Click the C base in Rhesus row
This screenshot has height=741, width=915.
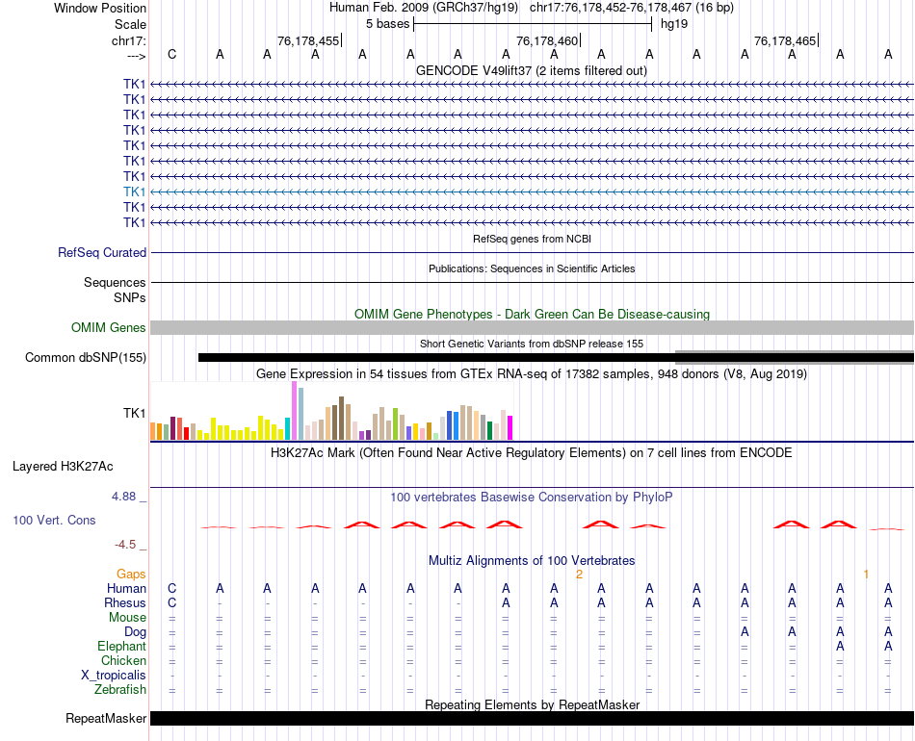point(171,602)
